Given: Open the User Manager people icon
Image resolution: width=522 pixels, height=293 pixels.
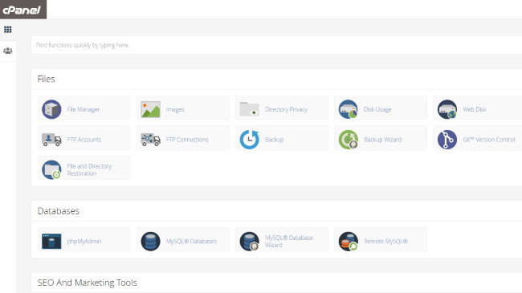Looking at the screenshot, I should click(x=8, y=51).
